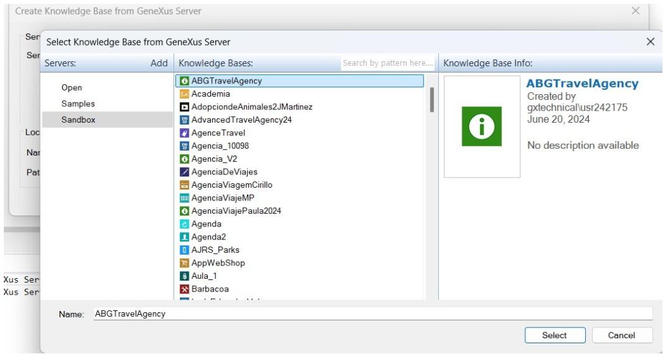Click the AgenciaDeViajes list icon
The height and width of the screenshot is (354, 665).
(x=185, y=172)
